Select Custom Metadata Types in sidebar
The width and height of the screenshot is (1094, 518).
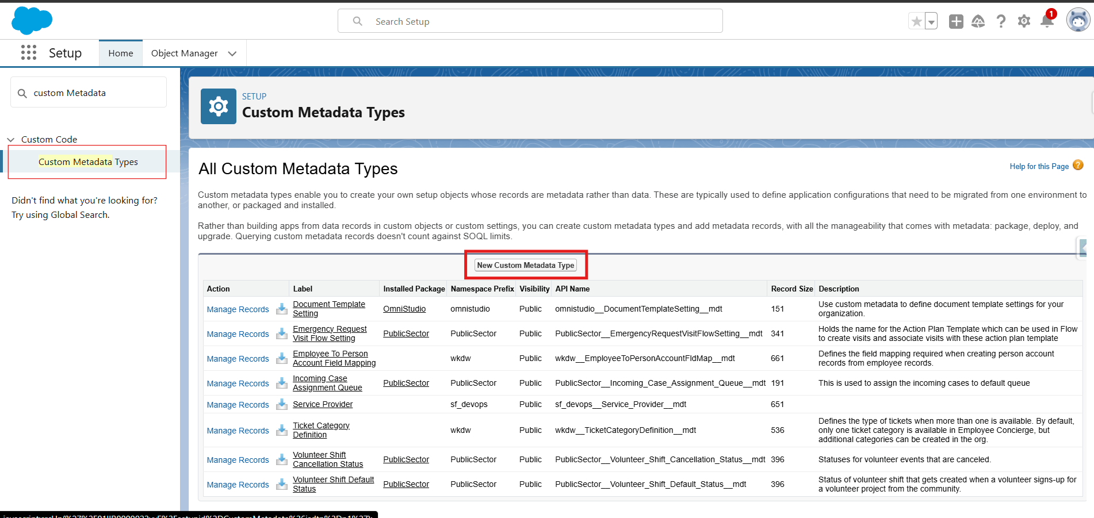[88, 162]
